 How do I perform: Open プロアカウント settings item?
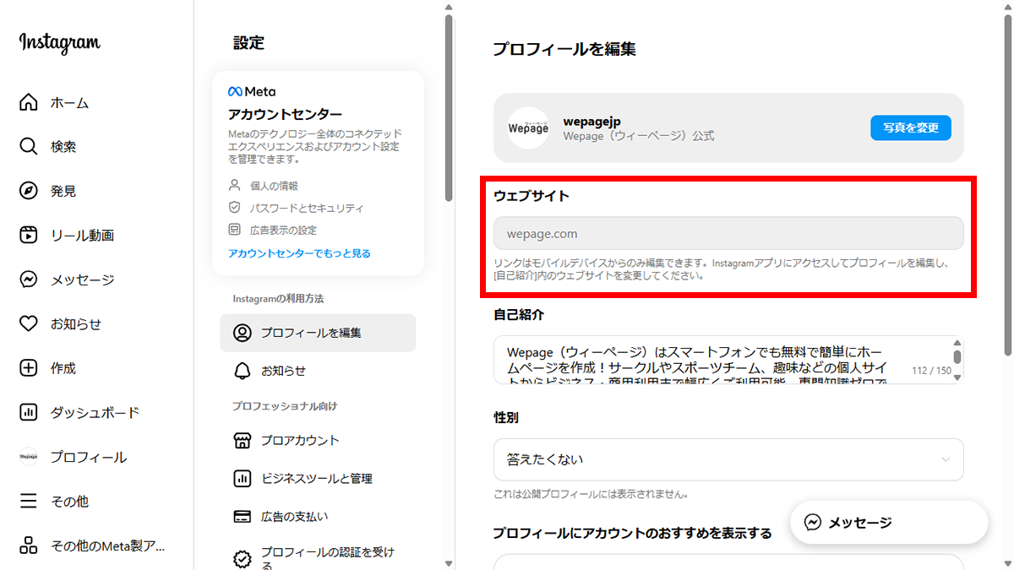[318, 440]
